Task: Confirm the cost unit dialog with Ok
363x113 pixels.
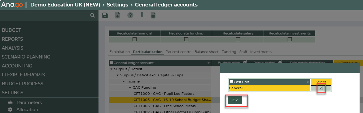Action: tap(235, 100)
